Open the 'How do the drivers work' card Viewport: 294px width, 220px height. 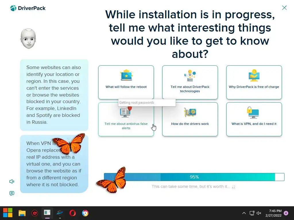(x=190, y=119)
